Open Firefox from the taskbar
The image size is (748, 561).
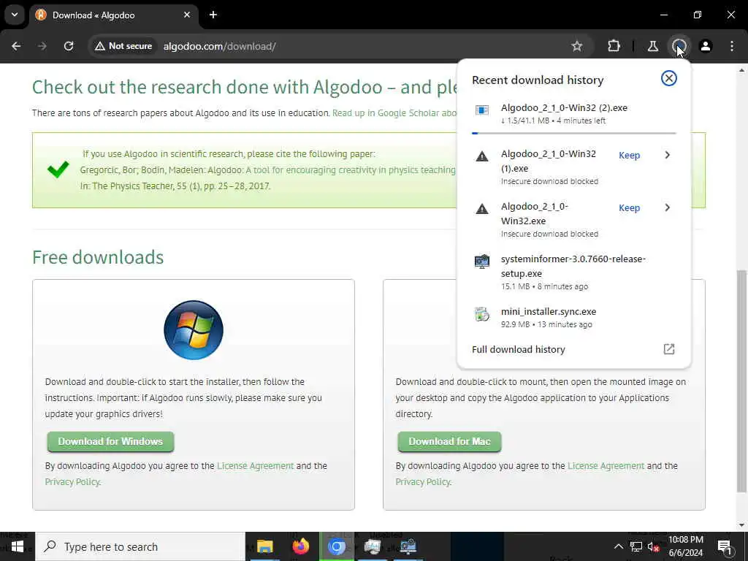(300, 546)
